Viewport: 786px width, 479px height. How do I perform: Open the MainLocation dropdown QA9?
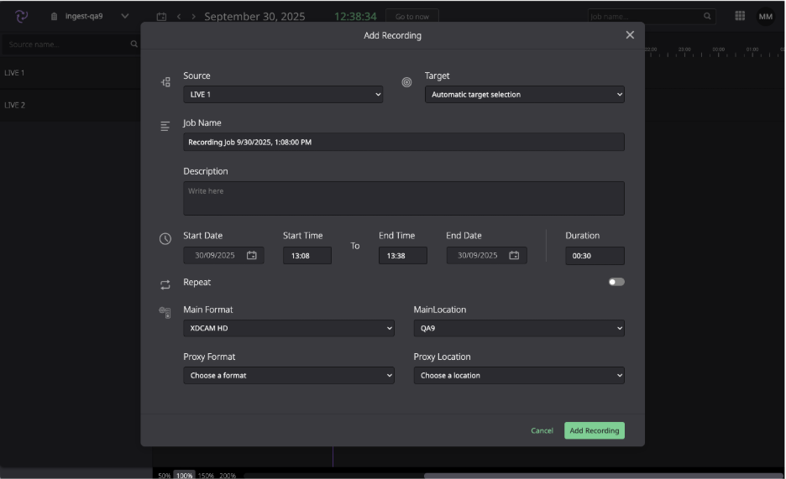(x=519, y=328)
